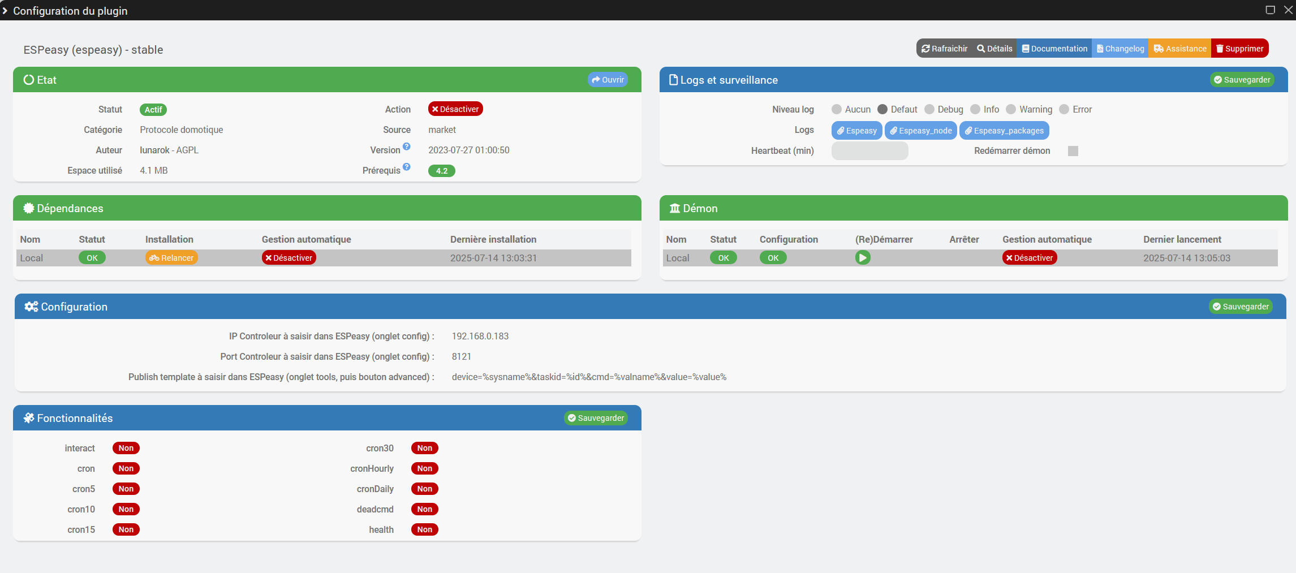
Task: Disable automatic dependency management
Action: (x=289, y=258)
